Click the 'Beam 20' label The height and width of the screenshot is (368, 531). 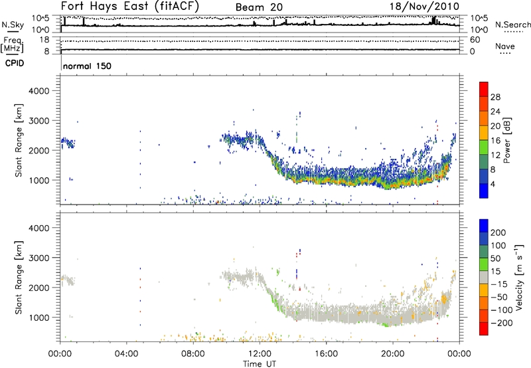click(x=259, y=7)
